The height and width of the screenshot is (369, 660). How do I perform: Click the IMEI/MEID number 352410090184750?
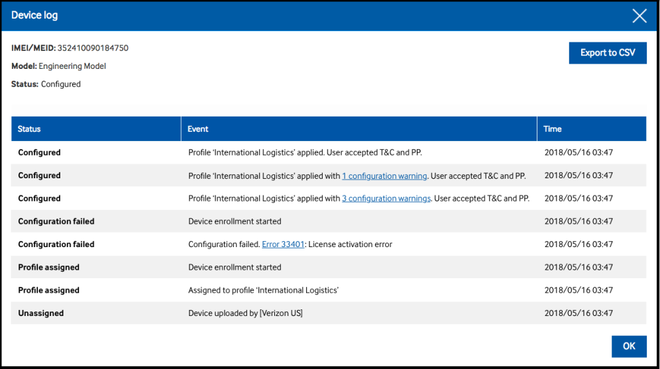(93, 48)
